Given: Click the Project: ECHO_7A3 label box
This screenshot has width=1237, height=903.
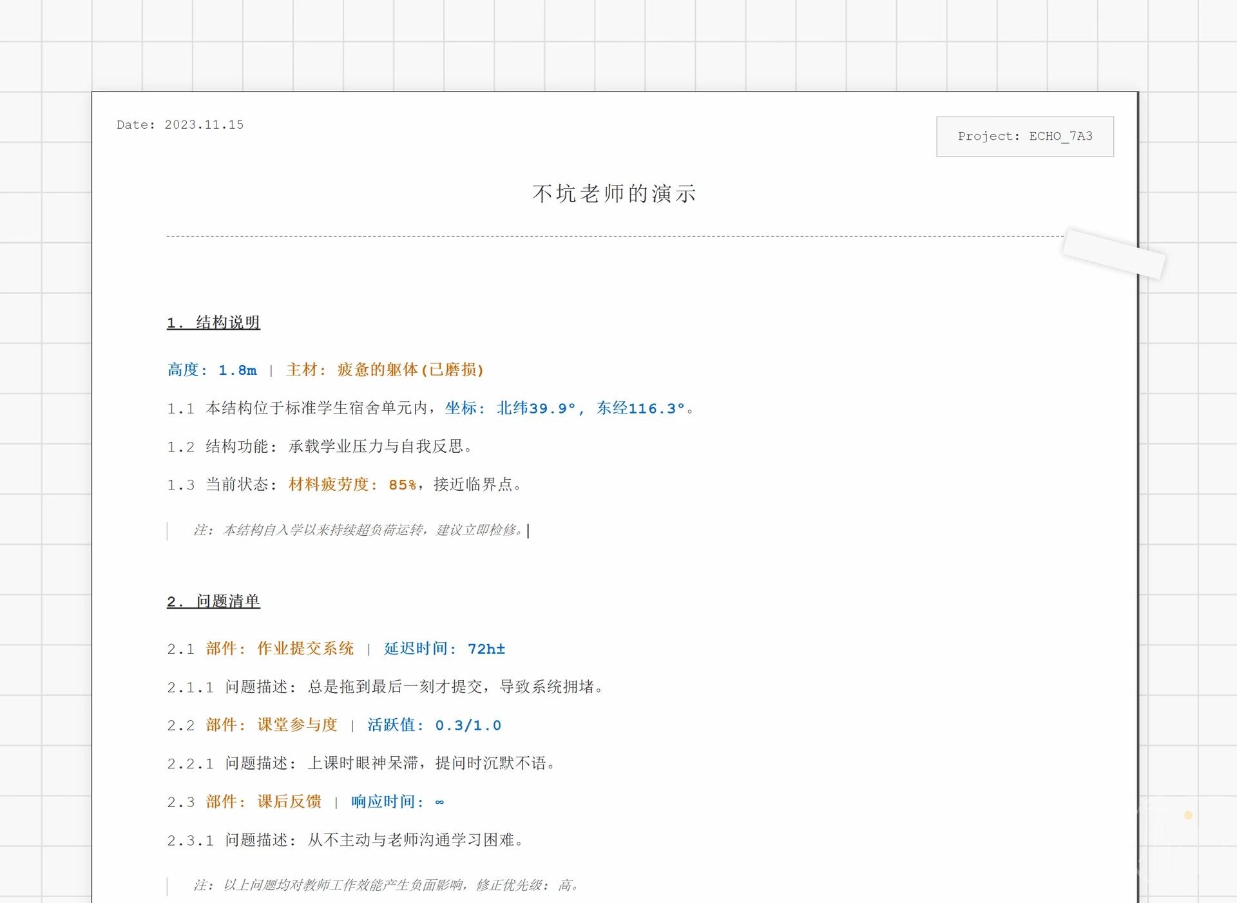Looking at the screenshot, I should click(1024, 137).
